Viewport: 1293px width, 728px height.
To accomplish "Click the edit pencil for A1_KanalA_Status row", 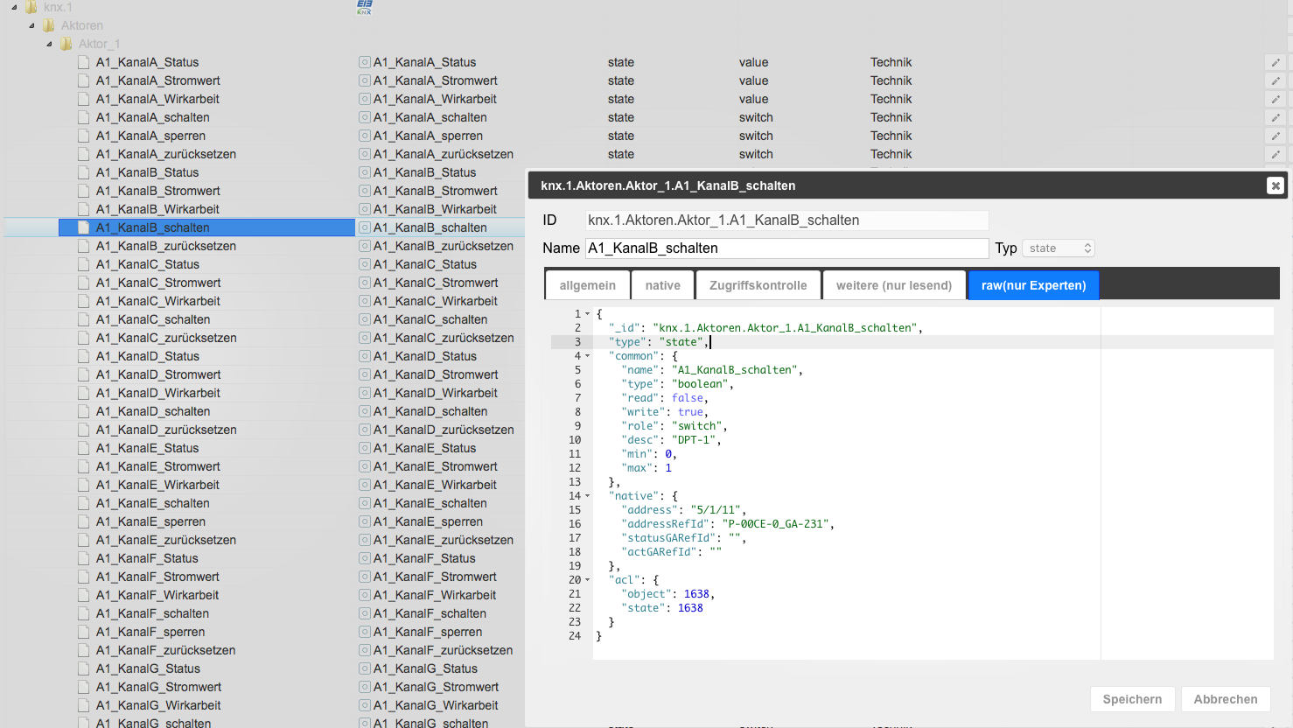I will tap(1276, 62).
